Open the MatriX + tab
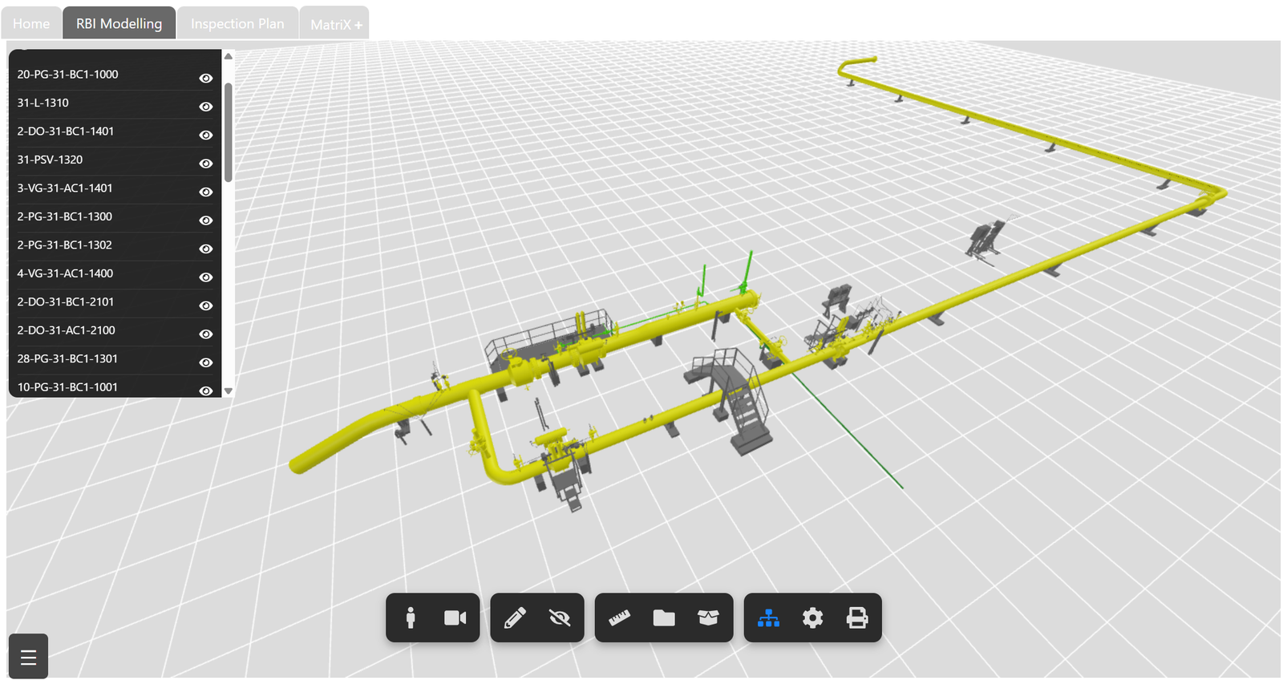 click(x=335, y=24)
